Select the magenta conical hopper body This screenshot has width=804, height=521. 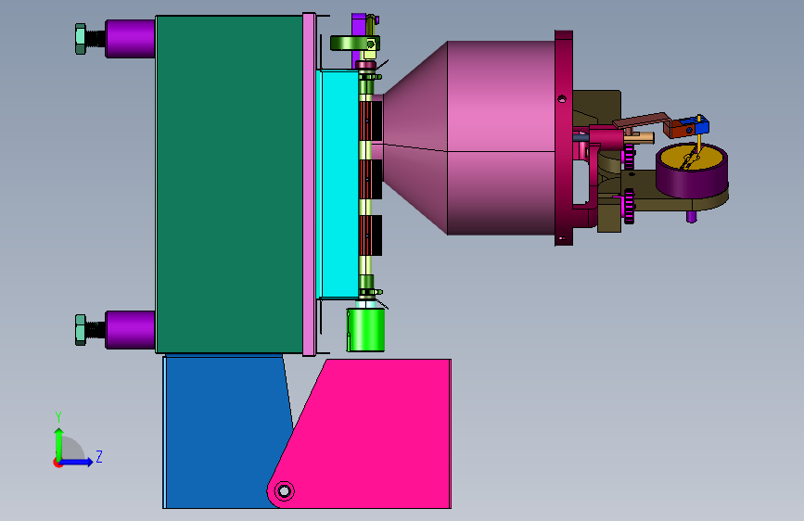469,138
